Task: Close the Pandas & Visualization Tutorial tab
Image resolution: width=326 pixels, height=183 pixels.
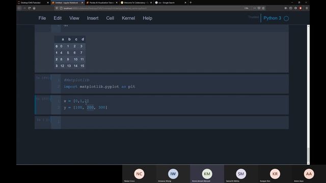Action: coord(117,3)
